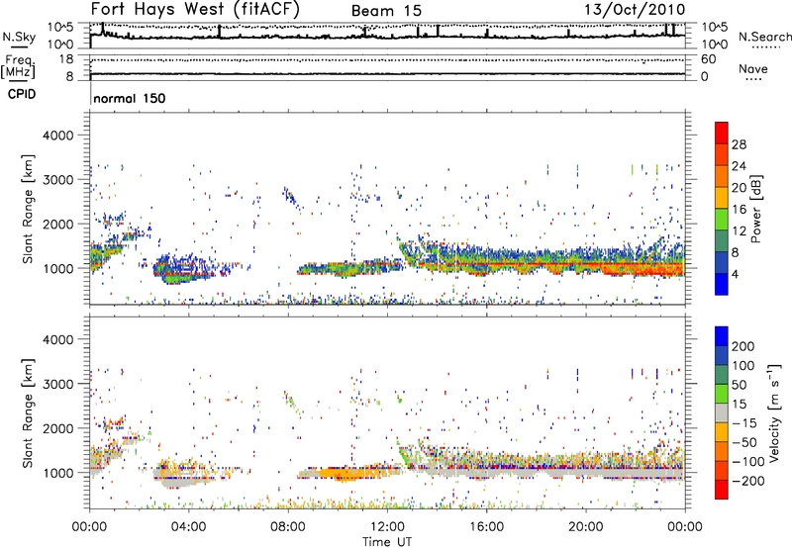Click the dotted line sample under N.Search
Image resolution: width=792 pixels, height=548 pixels.
point(766,47)
